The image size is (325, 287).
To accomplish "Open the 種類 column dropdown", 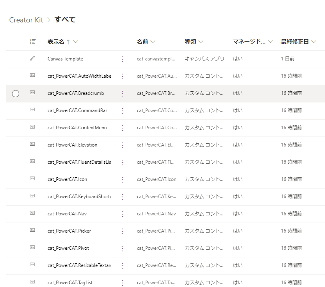I will pos(201,42).
